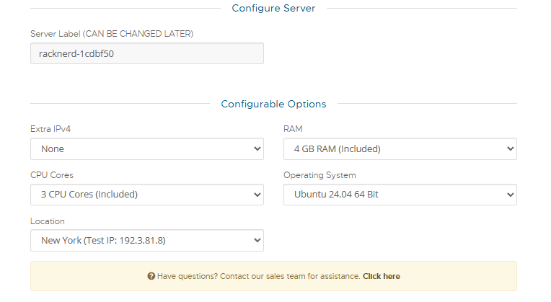Image resolution: width=551 pixels, height=302 pixels.
Task: Follow the 'Click here' sales link
Action: click(381, 276)
